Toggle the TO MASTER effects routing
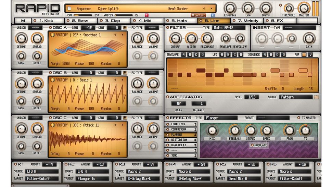 pyautogui.click(x=298, y=118)
